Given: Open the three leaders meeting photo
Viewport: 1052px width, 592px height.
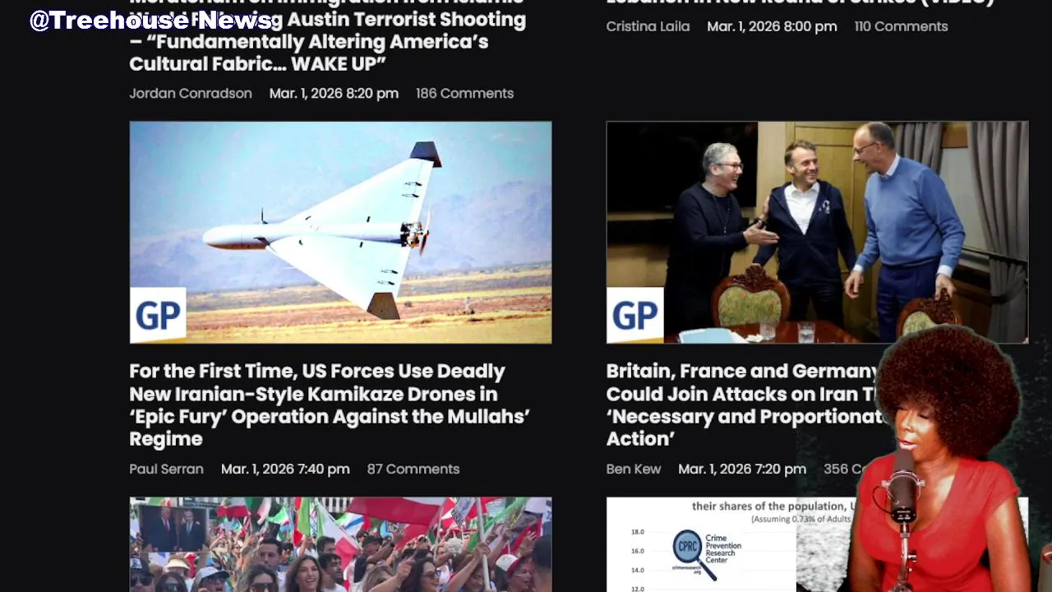Looking at the screenshot, I should [x=817, y=232].
